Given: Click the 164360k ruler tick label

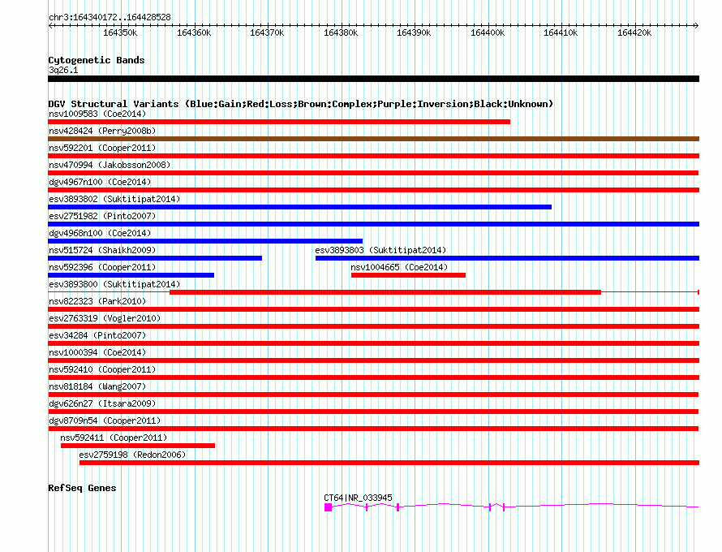Looking at the screenshot, I should click(x=194, y=32).
